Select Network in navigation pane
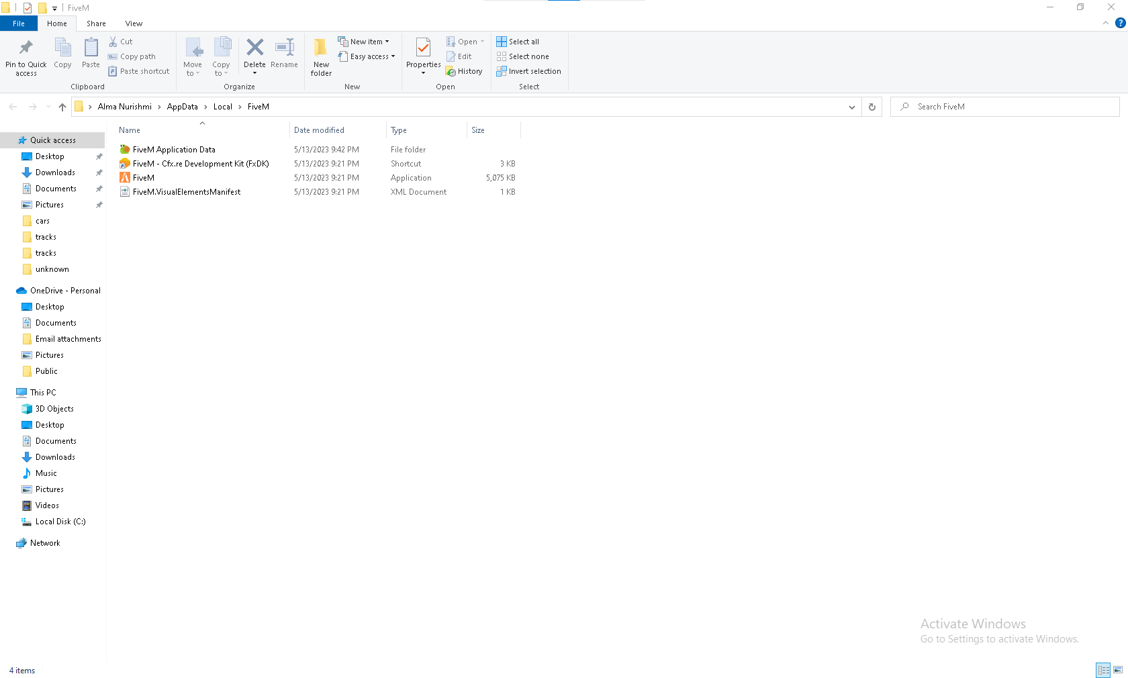Screen dimensions: 1128x678 [45, 543]
